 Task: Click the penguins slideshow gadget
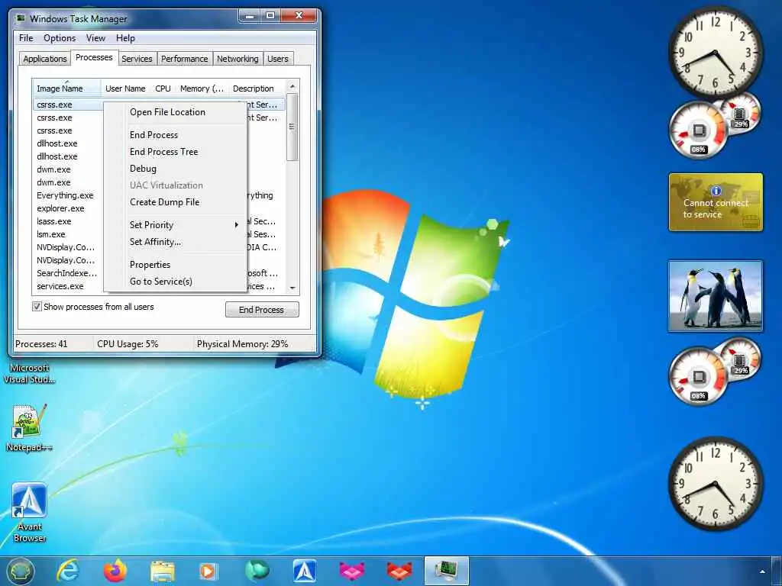point(715,296)
